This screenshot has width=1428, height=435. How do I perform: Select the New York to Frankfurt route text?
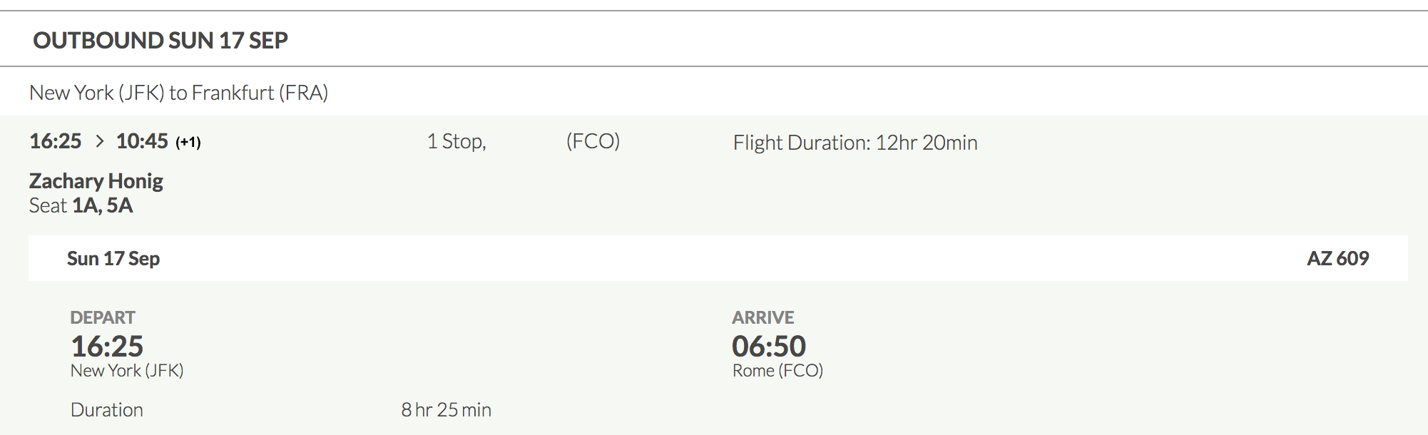tap(178, 93)
